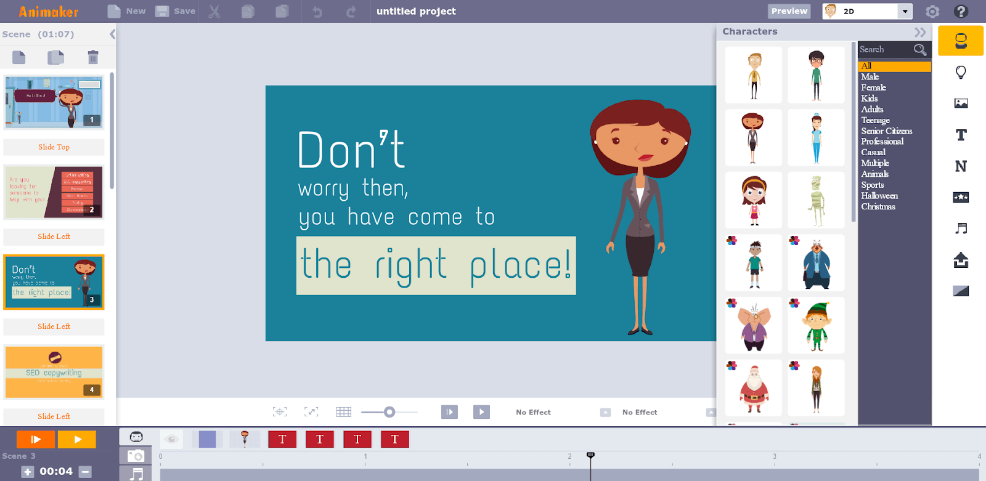The height and width of the screenshot is (481, 986).
Task: Toggle the canvas grid view
Action: (343, 412)
